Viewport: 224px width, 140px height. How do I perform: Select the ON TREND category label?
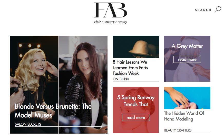pos(121,79)
